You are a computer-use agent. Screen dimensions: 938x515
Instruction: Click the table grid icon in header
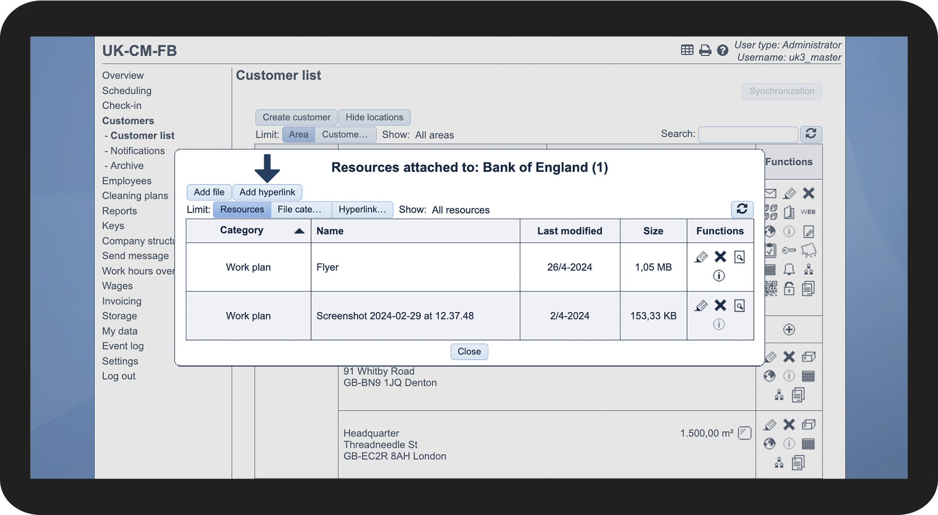[x=687, y=50]
